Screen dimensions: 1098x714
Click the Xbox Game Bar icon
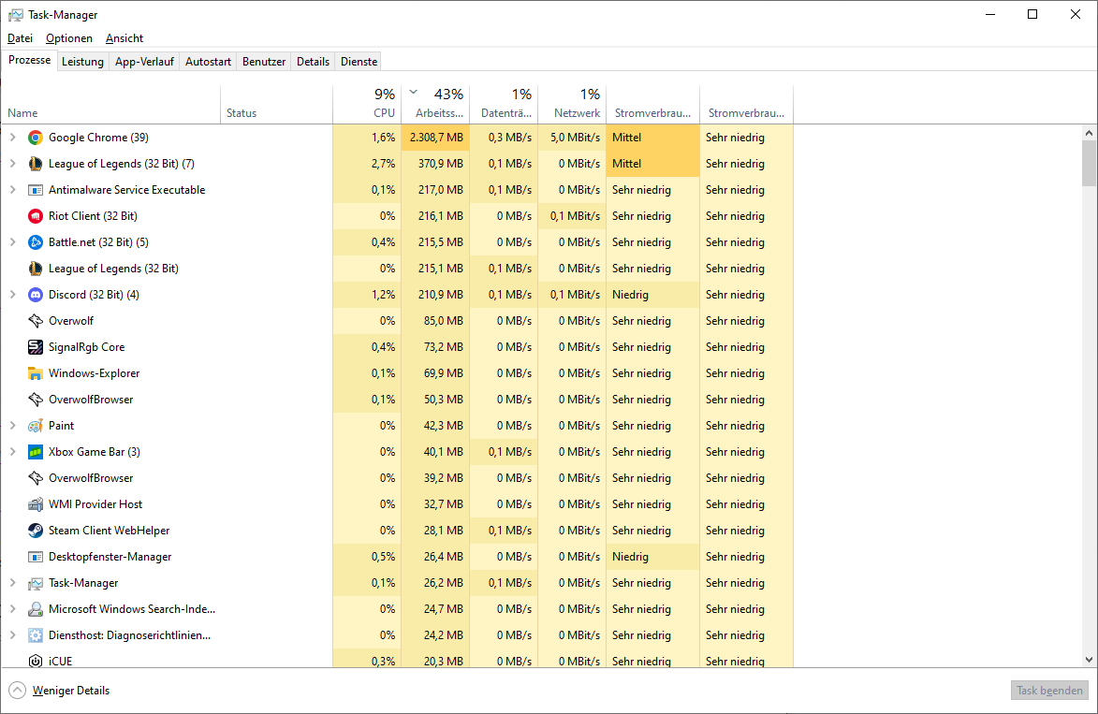coord(35,451)
